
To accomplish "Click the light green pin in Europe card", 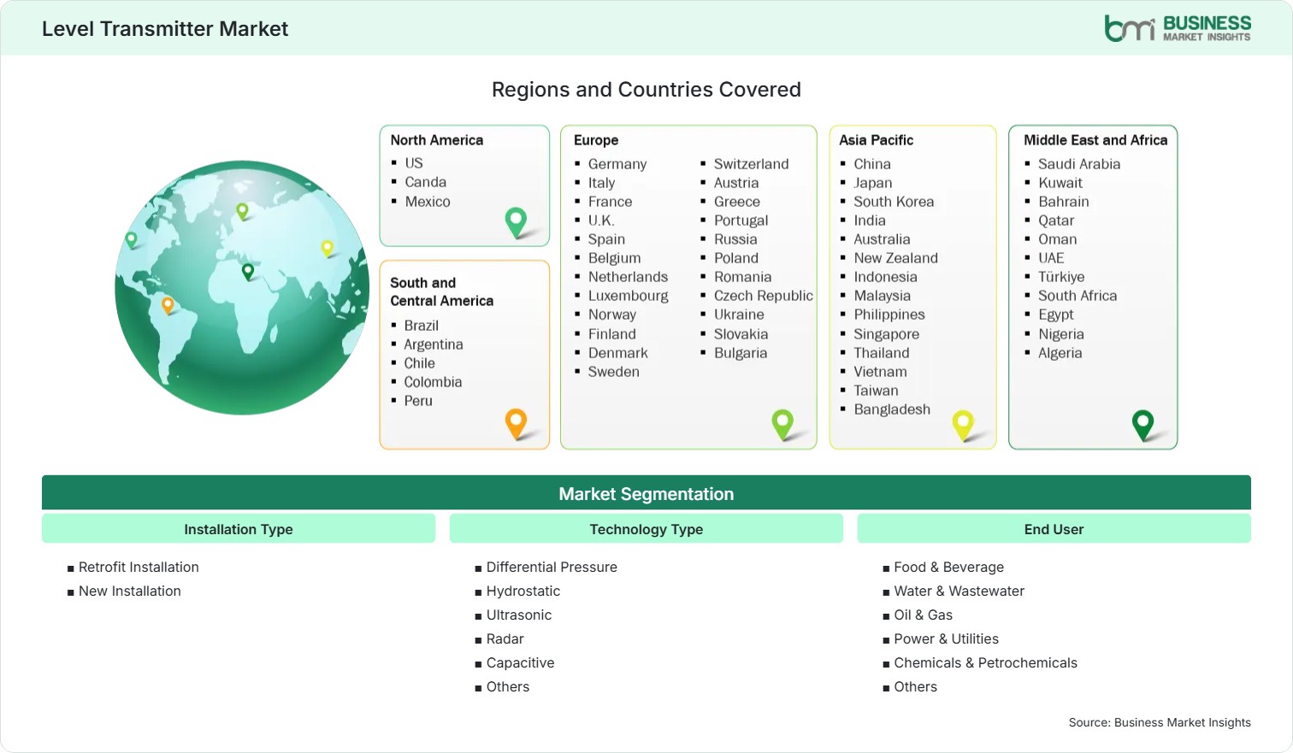I will point(782,425).
